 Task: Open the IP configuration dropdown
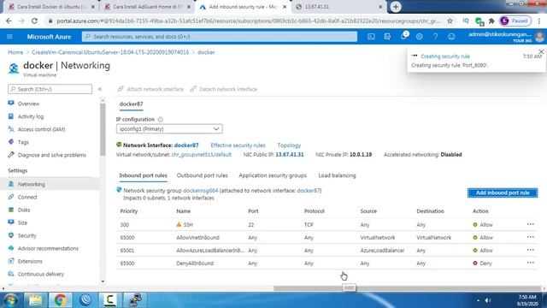[169, 129]
